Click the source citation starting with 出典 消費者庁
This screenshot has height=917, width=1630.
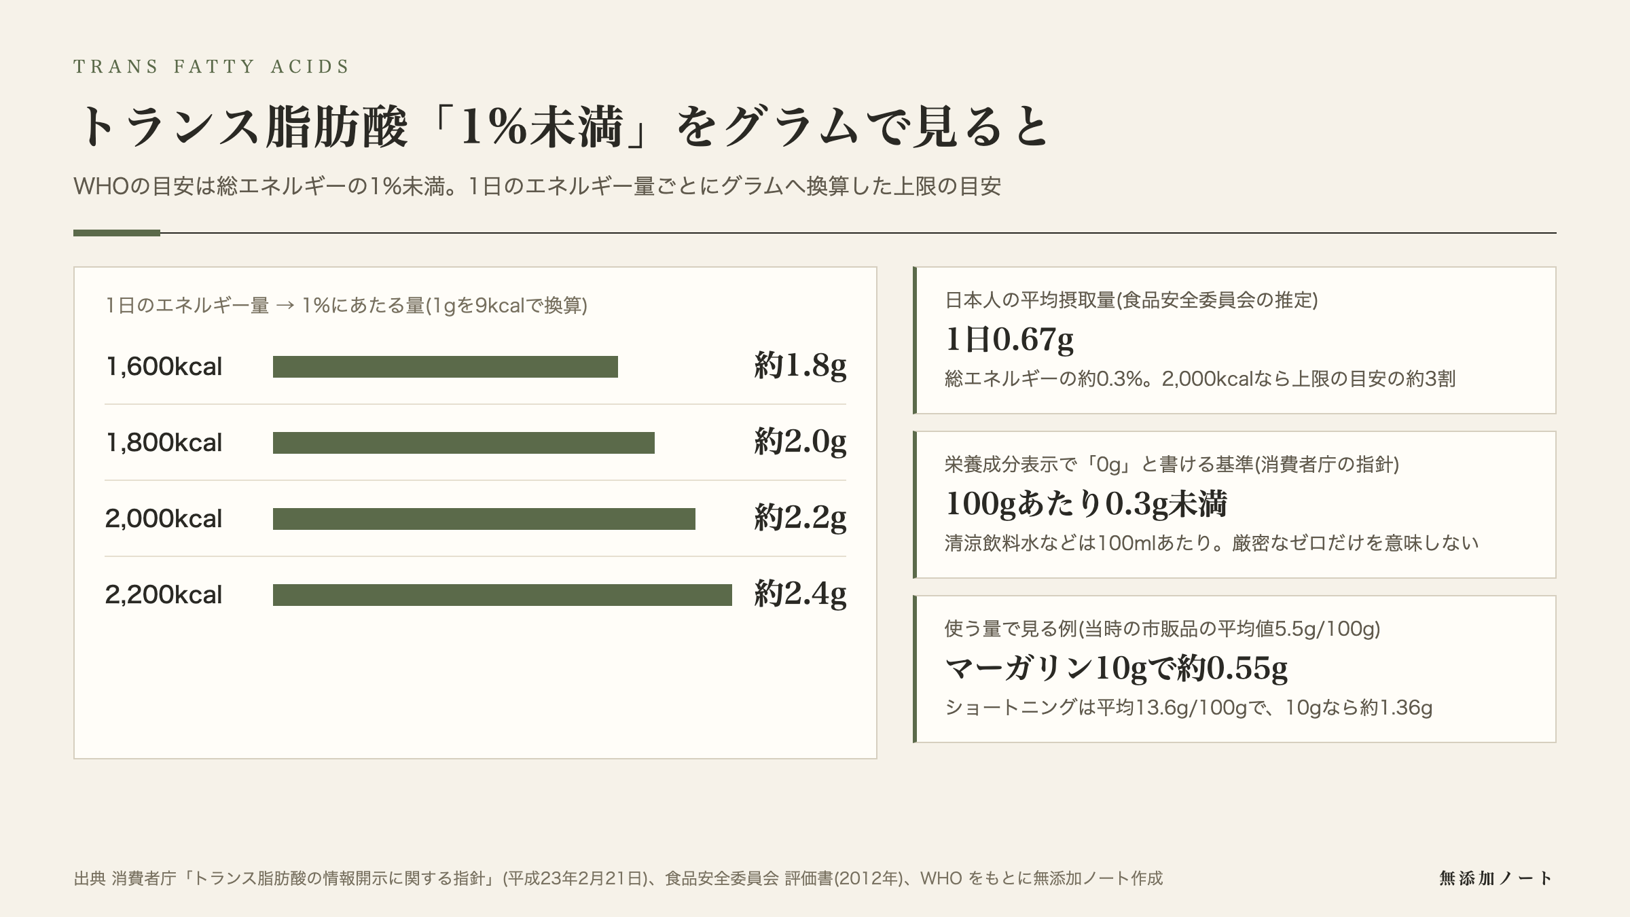[618, 879]
